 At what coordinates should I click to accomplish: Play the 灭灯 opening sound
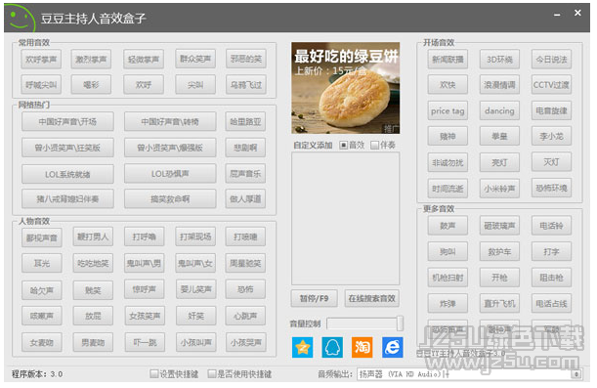click(551, 162)
